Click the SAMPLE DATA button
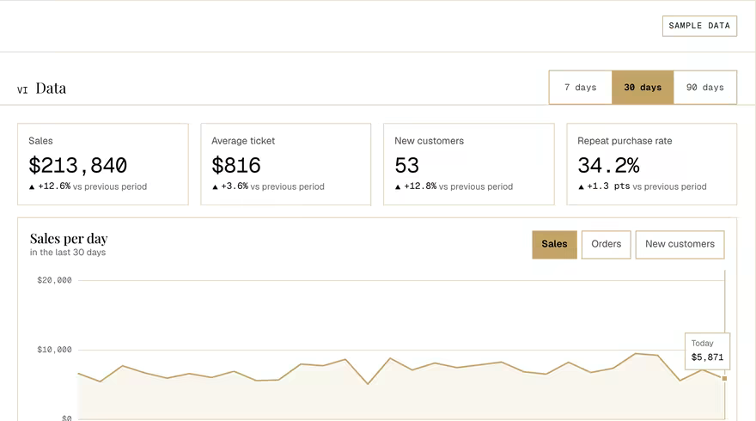 click(x=699, y=26)
